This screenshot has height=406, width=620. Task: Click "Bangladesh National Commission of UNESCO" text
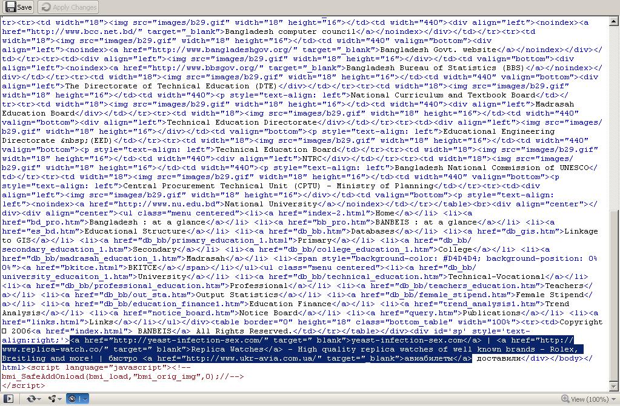click(x=492, y=168)
